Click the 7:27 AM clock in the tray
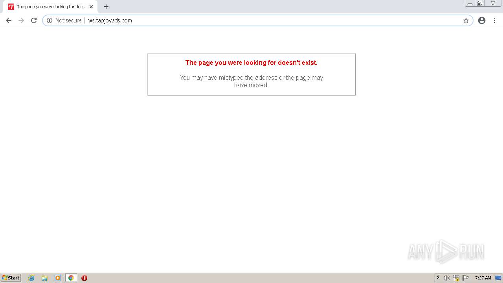The height and width of the screenshot is (283, 503). click(483, 278)
